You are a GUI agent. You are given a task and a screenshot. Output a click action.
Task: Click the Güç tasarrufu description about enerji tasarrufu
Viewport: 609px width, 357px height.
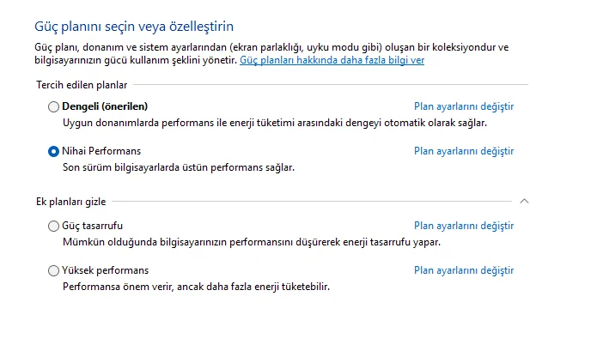pyautogui.click(x=251, y=242)
